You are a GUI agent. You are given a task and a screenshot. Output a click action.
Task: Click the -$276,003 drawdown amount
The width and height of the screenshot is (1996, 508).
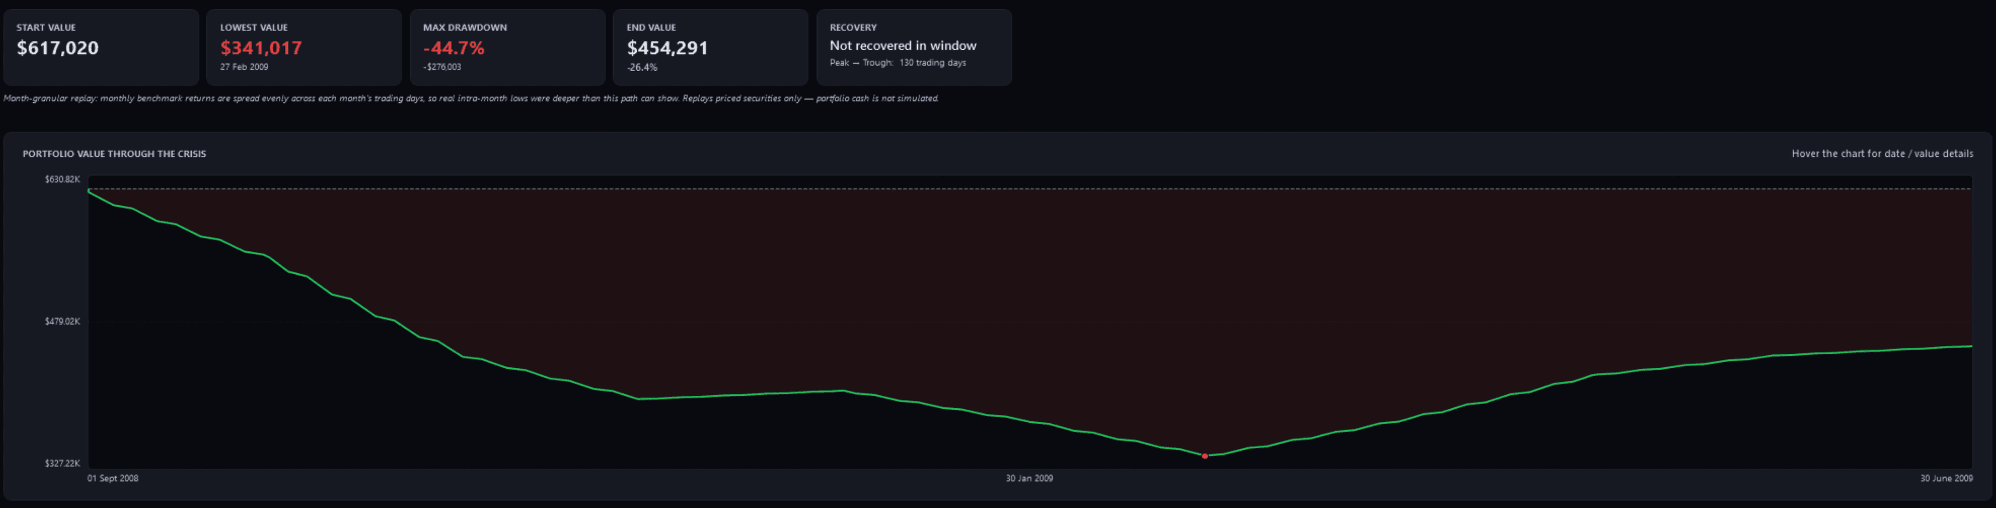pos(442,68)
